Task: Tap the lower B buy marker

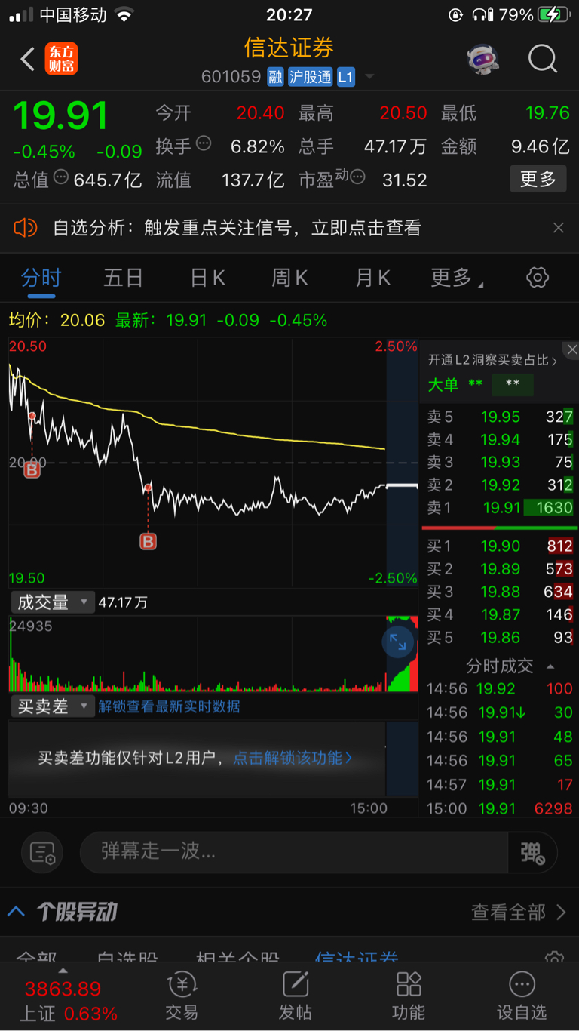Action: 148,541
